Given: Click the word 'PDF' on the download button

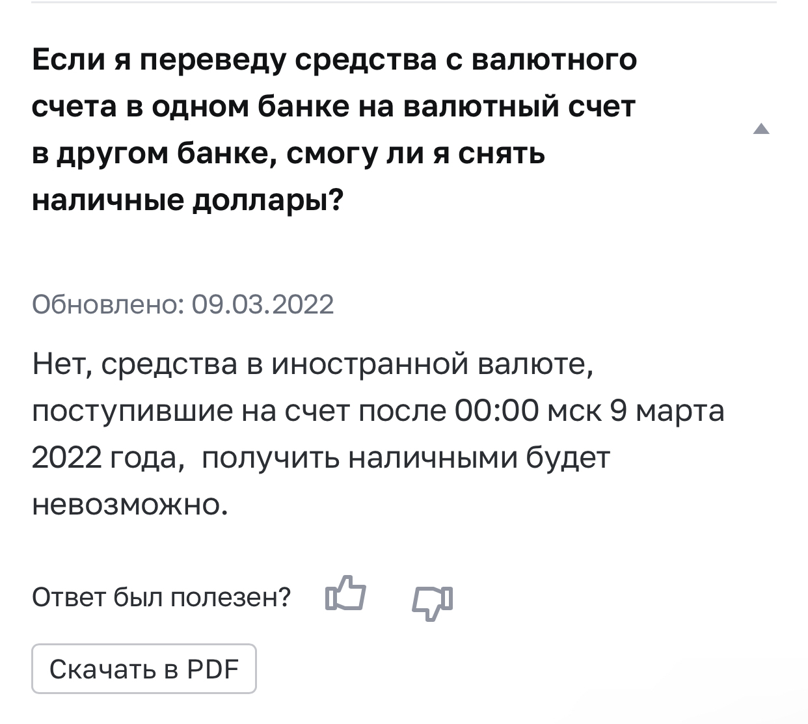Looking at the screenshot, I should click(213, 669).
